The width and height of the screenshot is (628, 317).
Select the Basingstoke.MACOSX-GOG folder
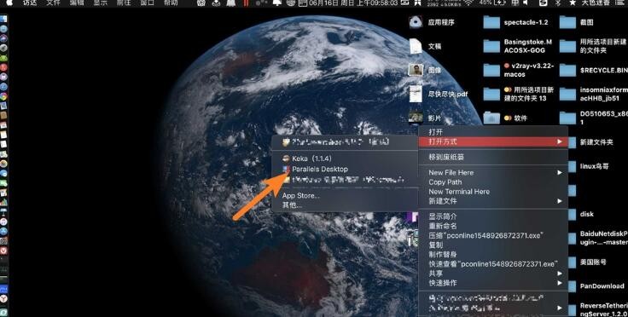(x=491, y=46)
